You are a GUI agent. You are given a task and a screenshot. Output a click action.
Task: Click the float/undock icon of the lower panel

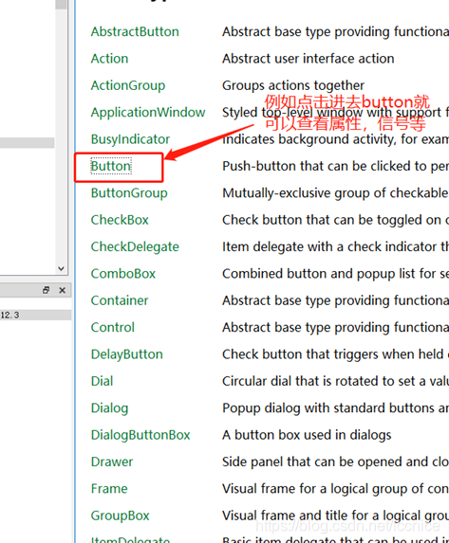(x=46, y=290)
